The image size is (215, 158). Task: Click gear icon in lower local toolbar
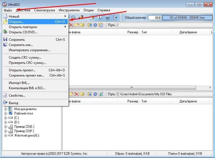tap(95, 94)
